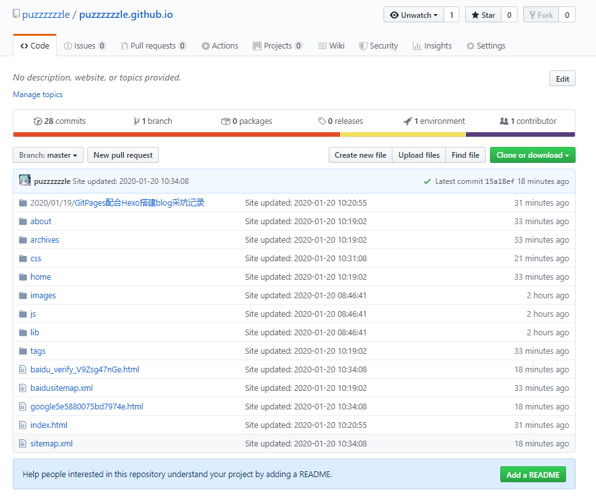Click Create new file

(x=361, y=155)
